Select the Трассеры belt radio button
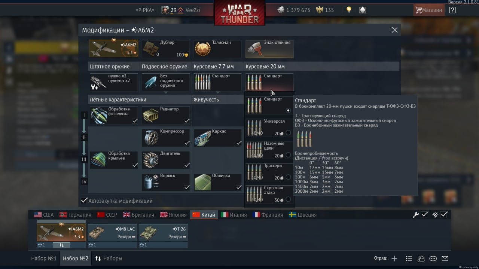The width and height of the screenshot is (479, 269). [288, 177]
